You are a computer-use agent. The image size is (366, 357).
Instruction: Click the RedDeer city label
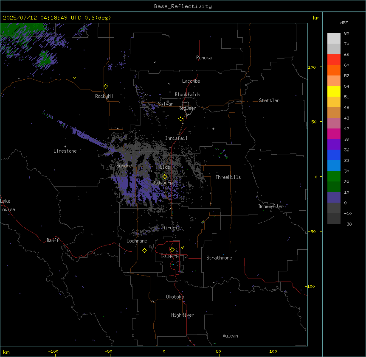click(187, 108)
